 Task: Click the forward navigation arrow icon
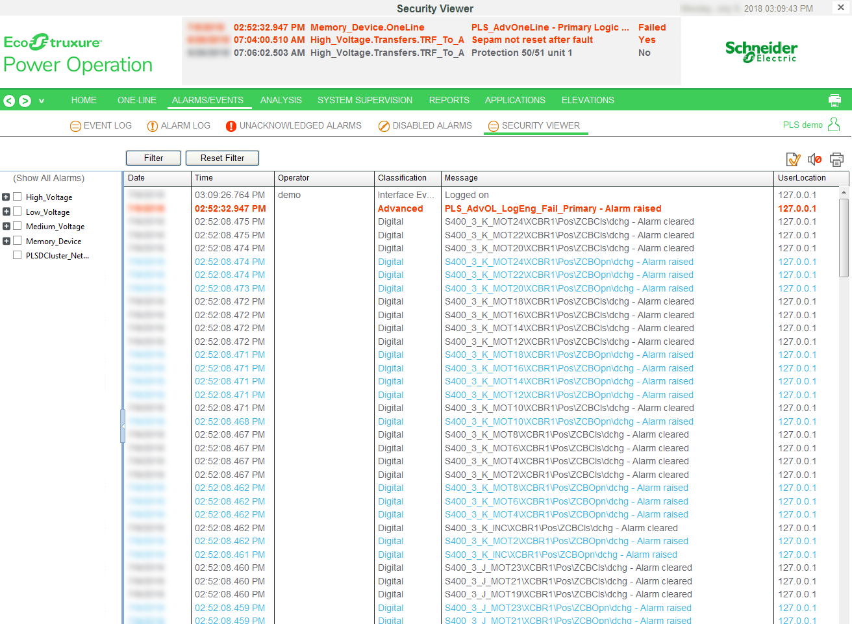pos(25,101)
